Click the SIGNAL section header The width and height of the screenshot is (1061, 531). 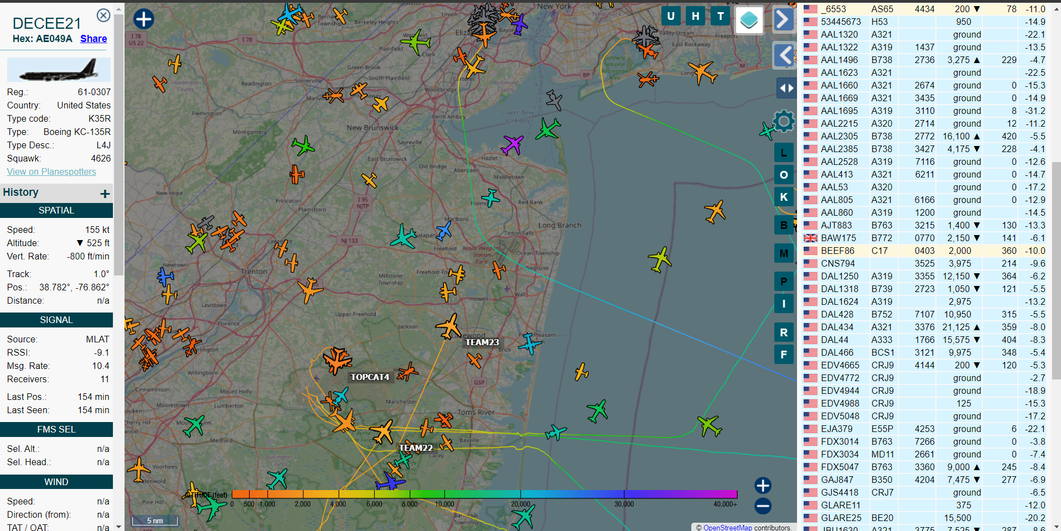(56, 320)
